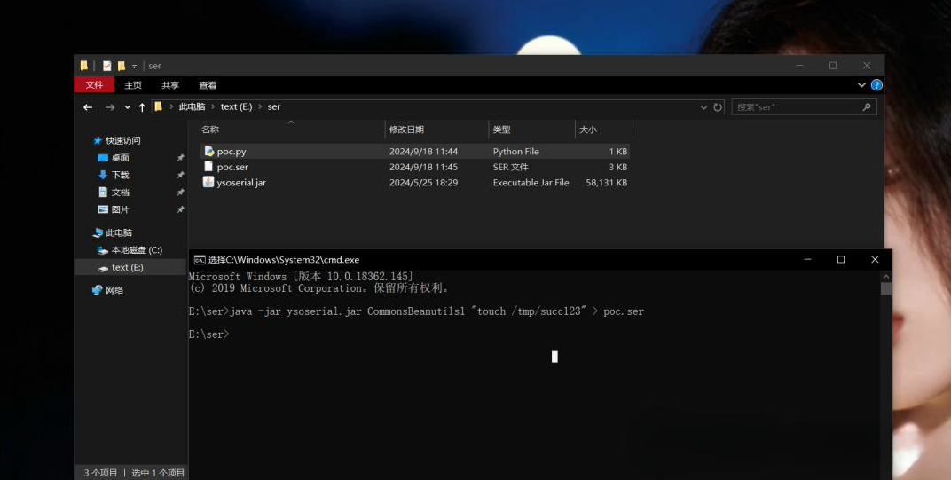
Task: Click the pin icon beside 下载
Action: coord(180,175)
